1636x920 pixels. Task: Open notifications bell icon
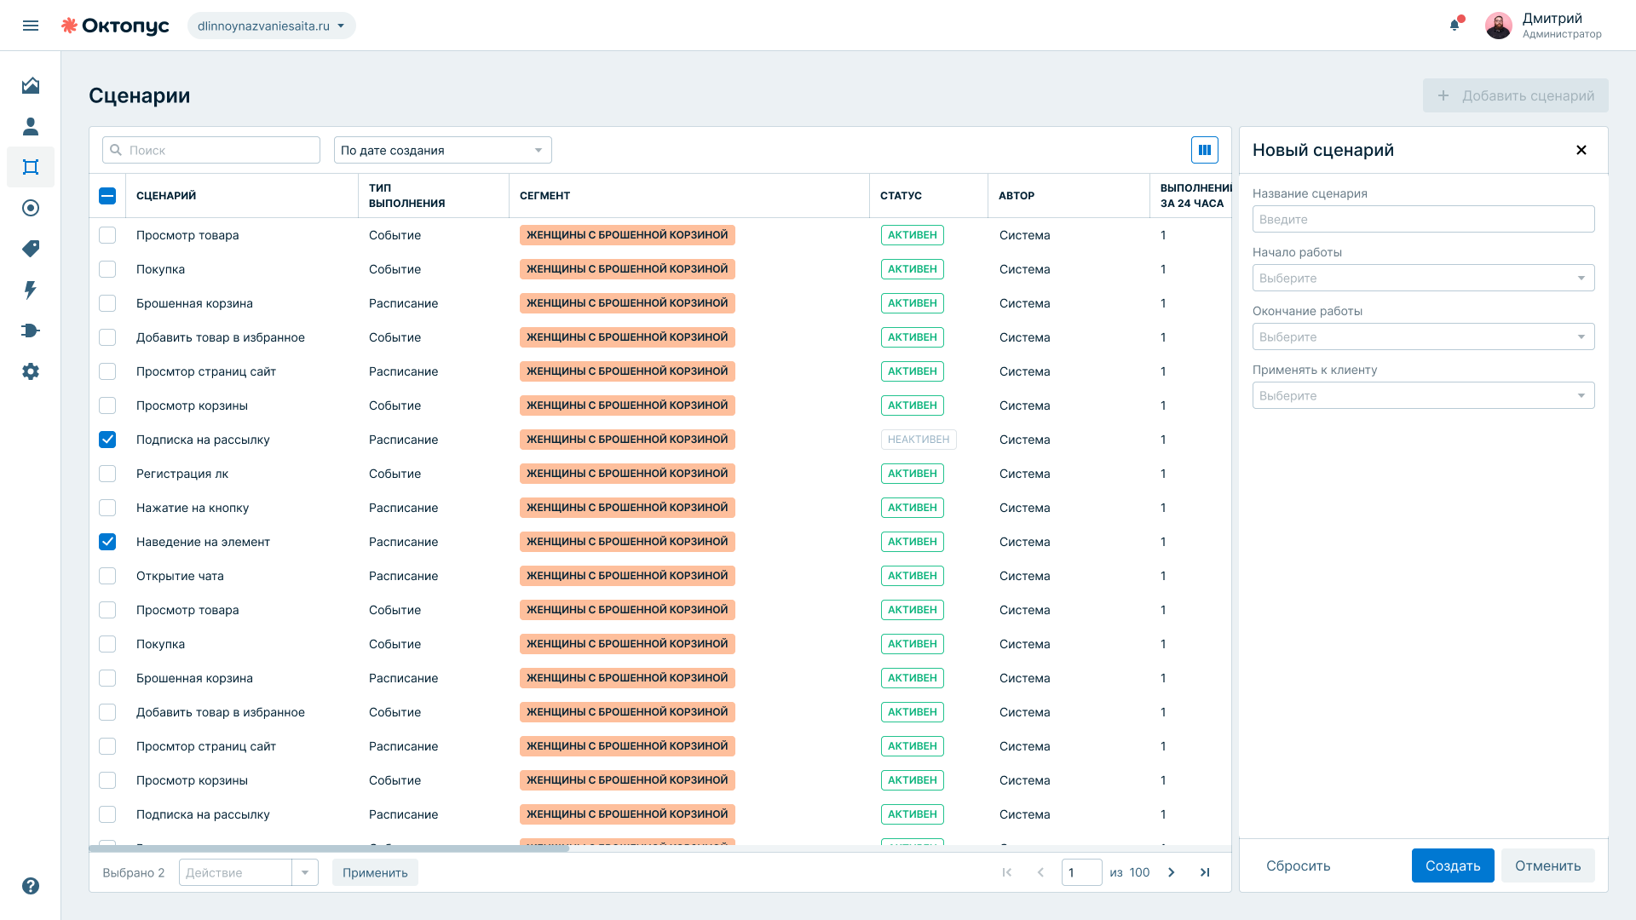pos(1455,25)
